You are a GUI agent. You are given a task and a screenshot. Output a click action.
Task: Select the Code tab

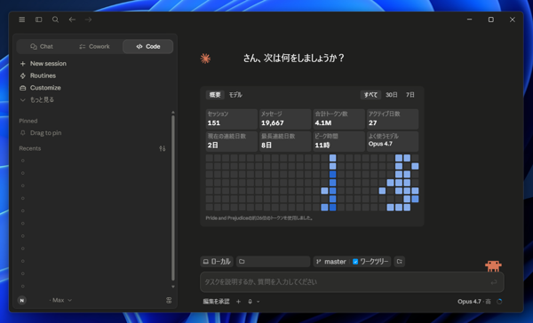pos(147,46)
